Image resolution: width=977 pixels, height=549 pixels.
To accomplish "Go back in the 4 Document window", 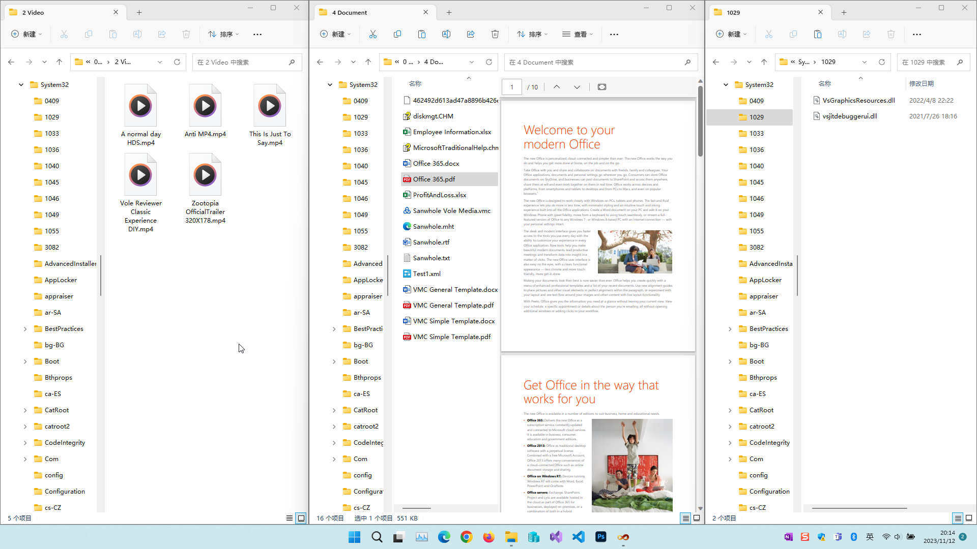I will [x=320, y=62].
